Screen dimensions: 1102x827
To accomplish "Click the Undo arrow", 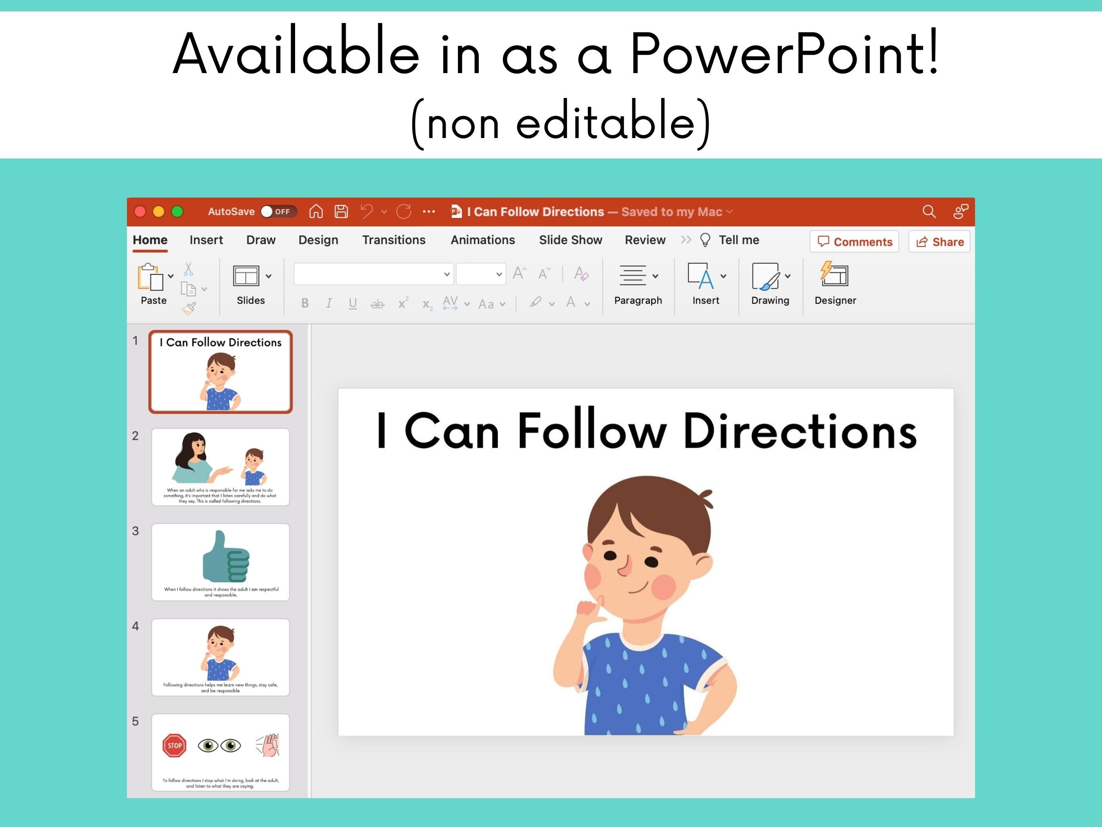I will click(x=368, y=212).
